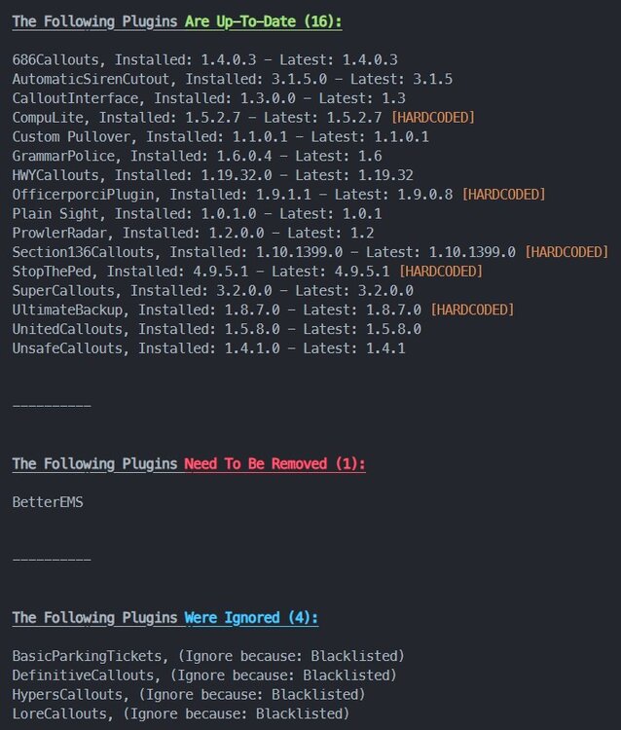Click the HARDCODED tag beside OfficerporciPlugin
621x730 pixels.
[x=503, y=194]
